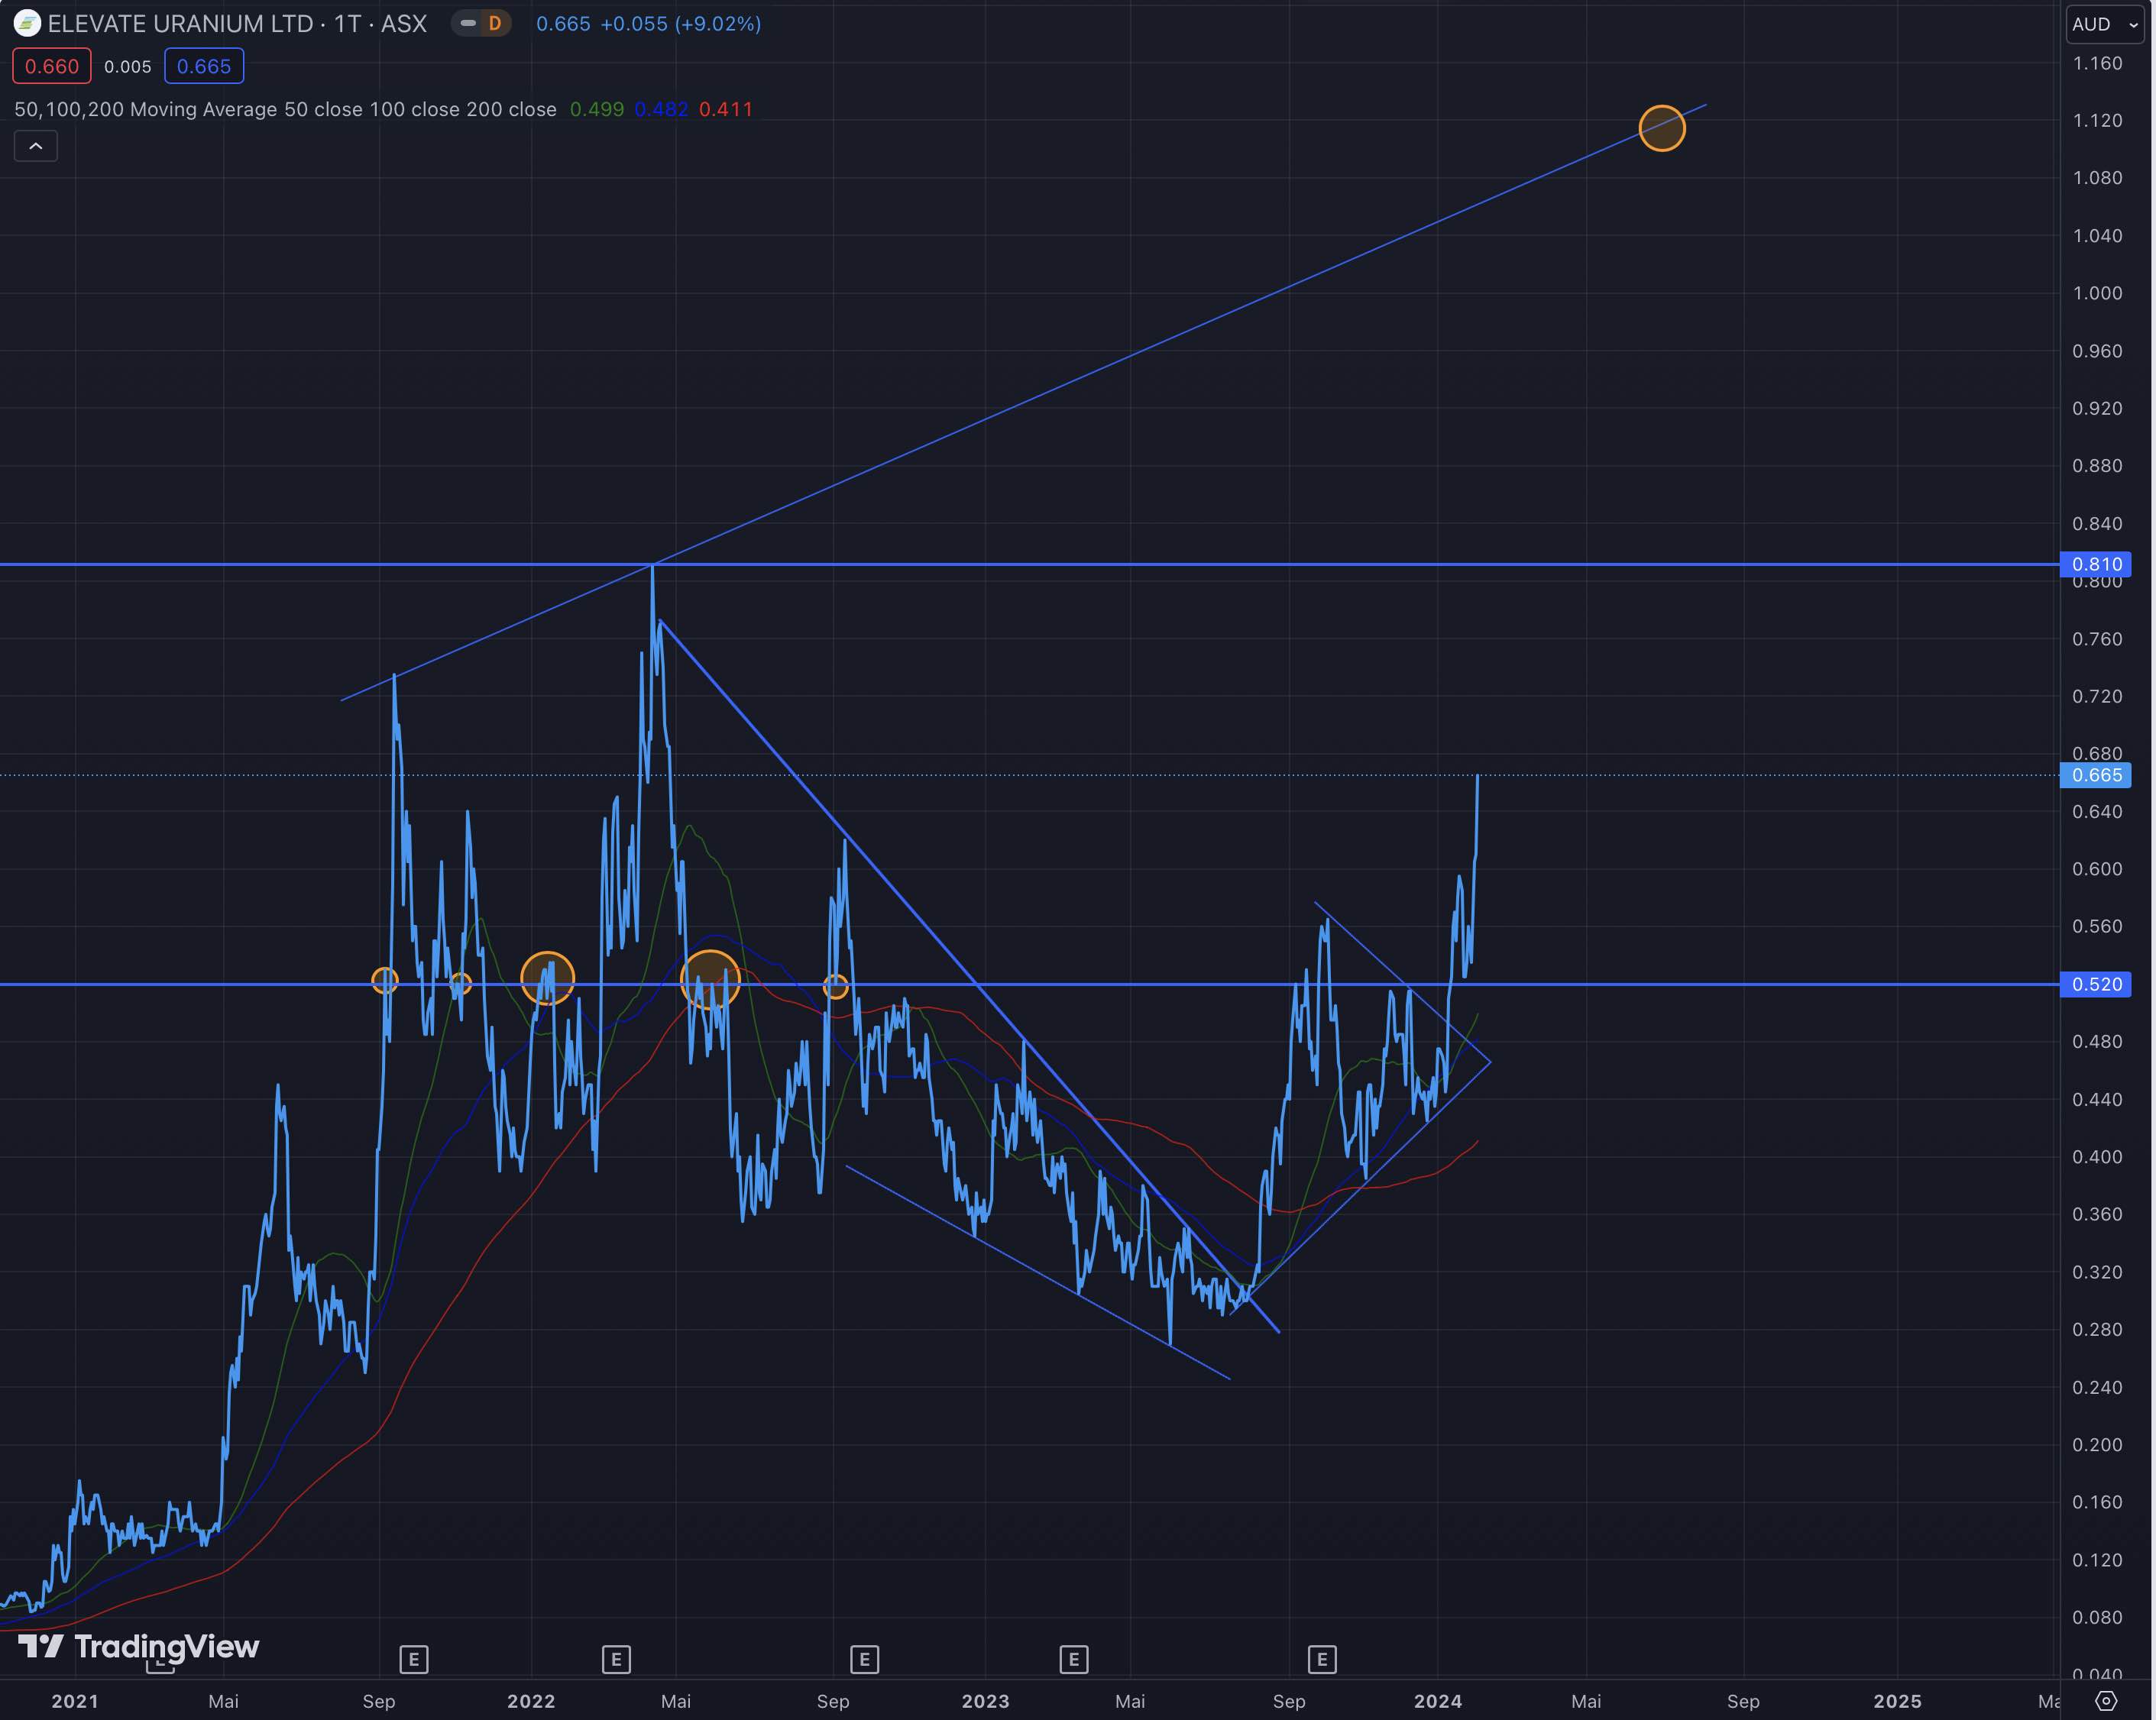
Task: Open the AUD currency dropdown
Action: pyautogui.click(x=2104, y=24)
